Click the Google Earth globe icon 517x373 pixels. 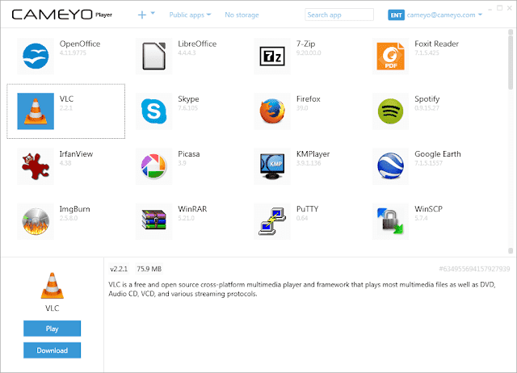pyautogui.click(x=391, y=166)
